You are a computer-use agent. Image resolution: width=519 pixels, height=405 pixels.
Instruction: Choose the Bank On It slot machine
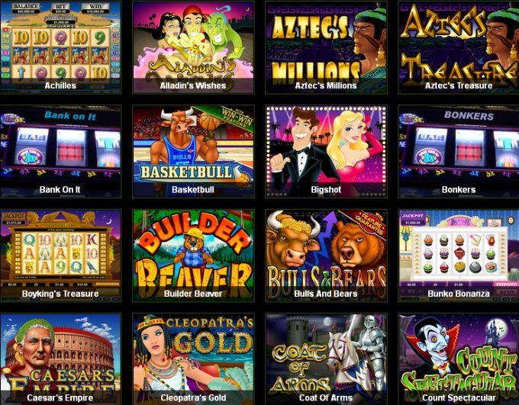coord(60,151)
